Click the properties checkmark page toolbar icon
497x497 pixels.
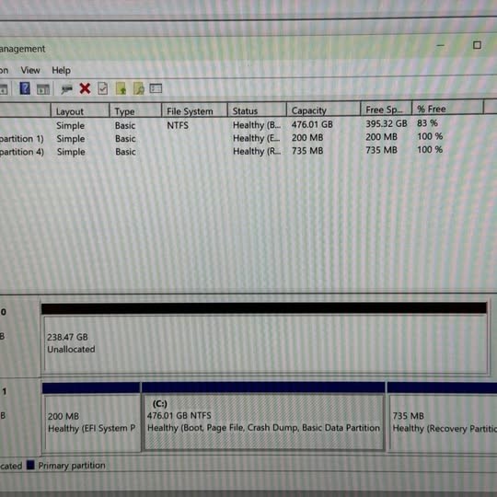[x=103, y=88]
